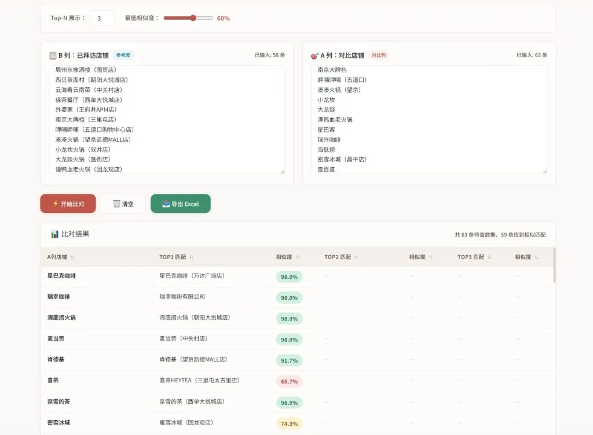Click the results table vertical scrollbar
The height and width of the screenshot is (435, 593).
point(554,266)
